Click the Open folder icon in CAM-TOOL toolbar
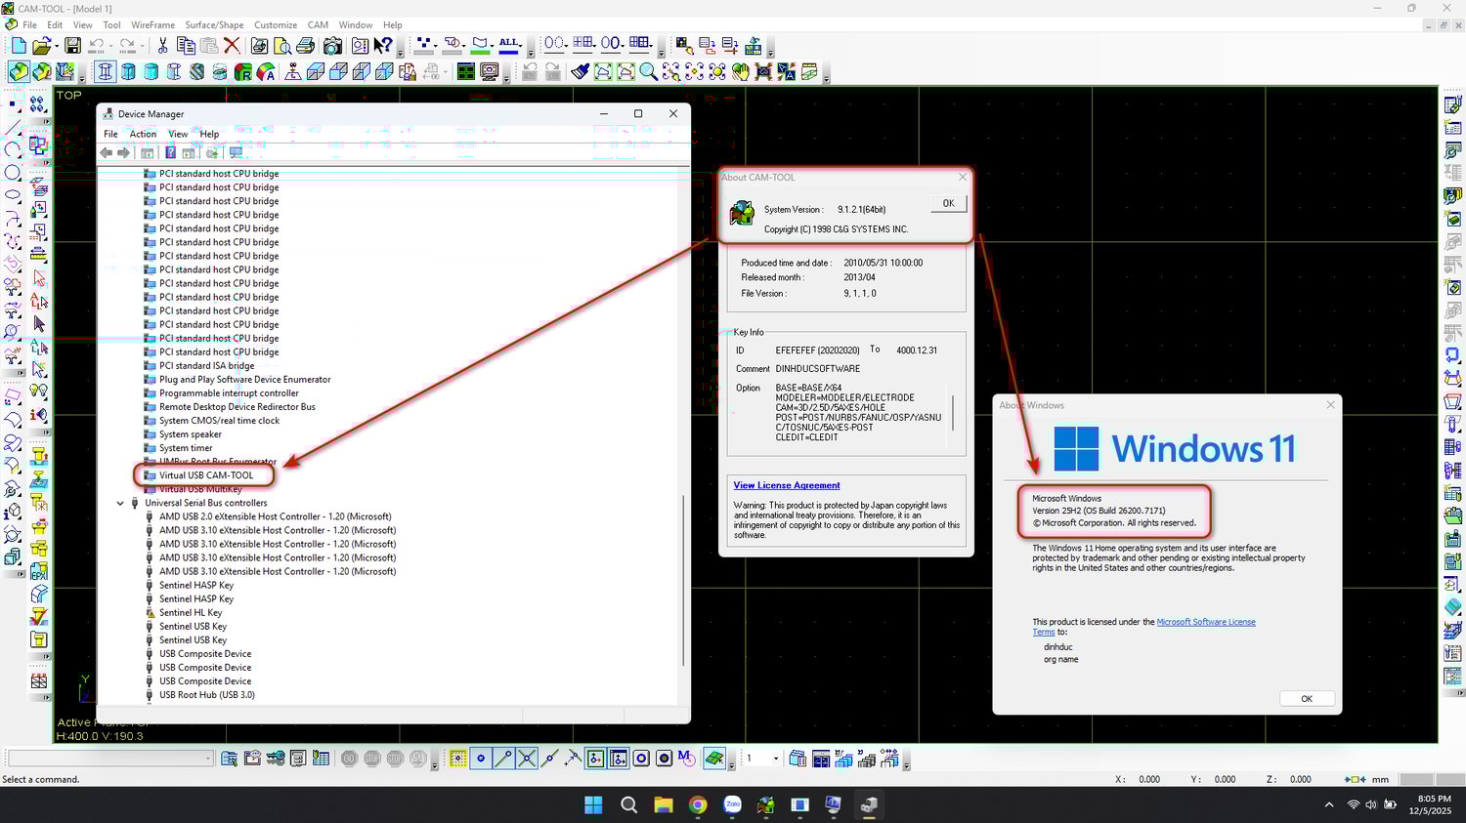Viewport: 1466px width, 823px height. point(41,46)
